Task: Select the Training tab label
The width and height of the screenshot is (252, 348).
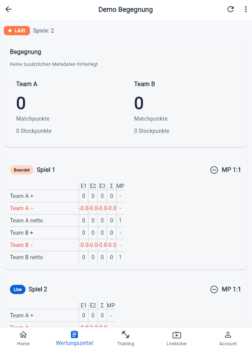Action: pos(125,343)
